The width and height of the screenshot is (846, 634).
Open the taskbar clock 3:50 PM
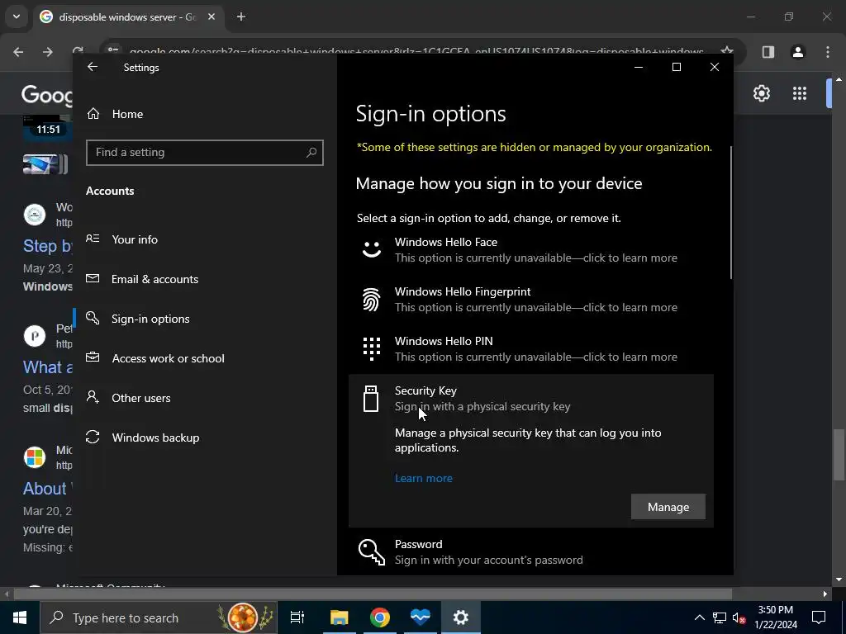tap(775, 617)
